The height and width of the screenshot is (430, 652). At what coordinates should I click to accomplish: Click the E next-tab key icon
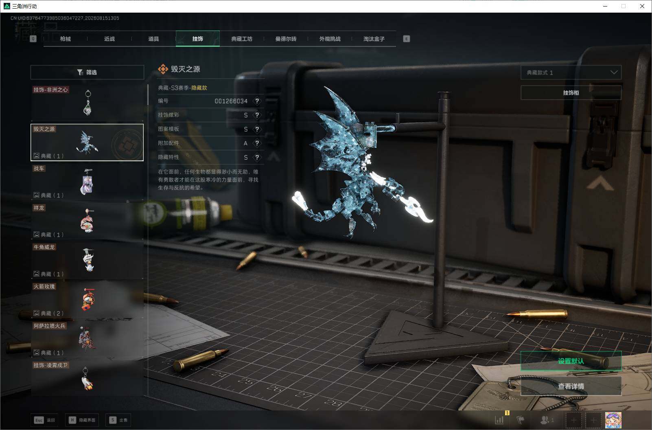point(406,39)
